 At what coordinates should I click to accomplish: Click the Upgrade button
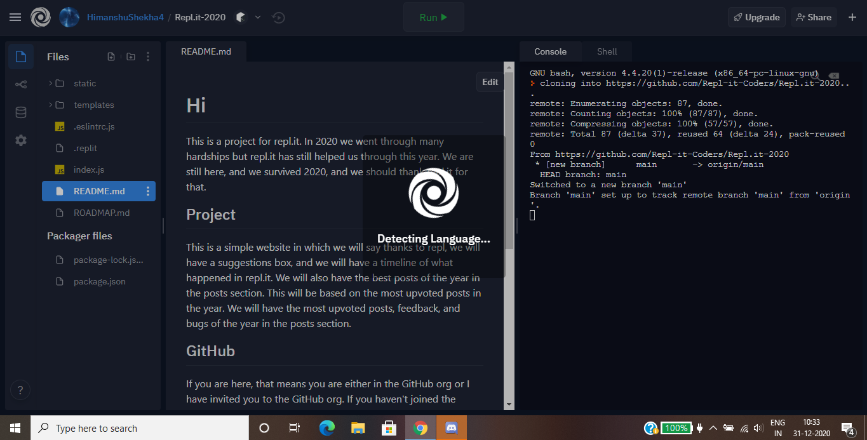[756, 17]
